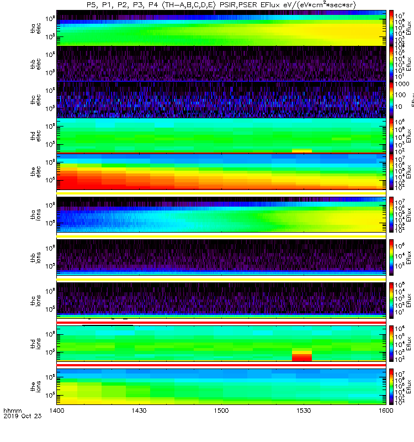Select the tha ions spectrogram panel
Viewport: 414px width, 442px height.
pyautogui.click(x=221, y=214)
